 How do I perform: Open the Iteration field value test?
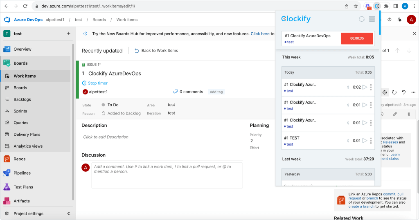(171, 113)
